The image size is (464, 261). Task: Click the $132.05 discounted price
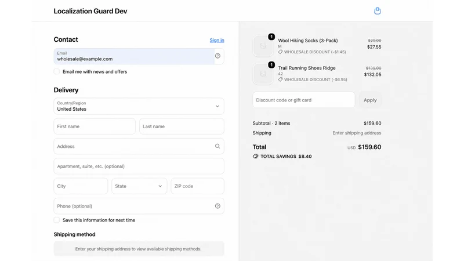click(x=372, y=75)
